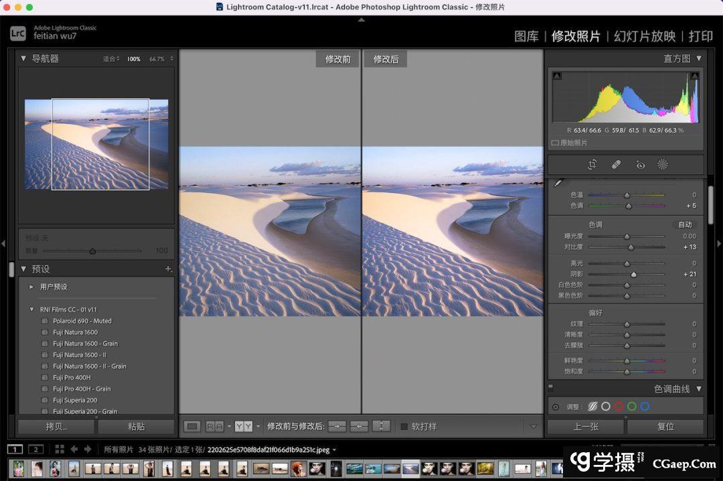Collapse the 导航器 navigator panel

(x=23, y=58)
